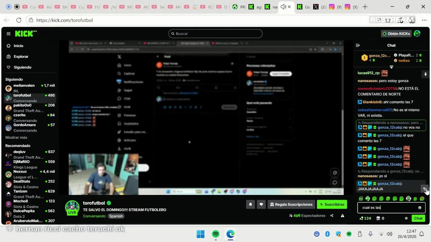Open browser settings three-dots menu
The height and width of the screenshot is (242, 431).
pyautogui.click(x=424, y=20)
